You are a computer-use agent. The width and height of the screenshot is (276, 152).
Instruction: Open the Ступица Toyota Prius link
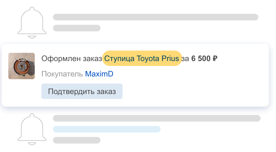coord(142,58)
